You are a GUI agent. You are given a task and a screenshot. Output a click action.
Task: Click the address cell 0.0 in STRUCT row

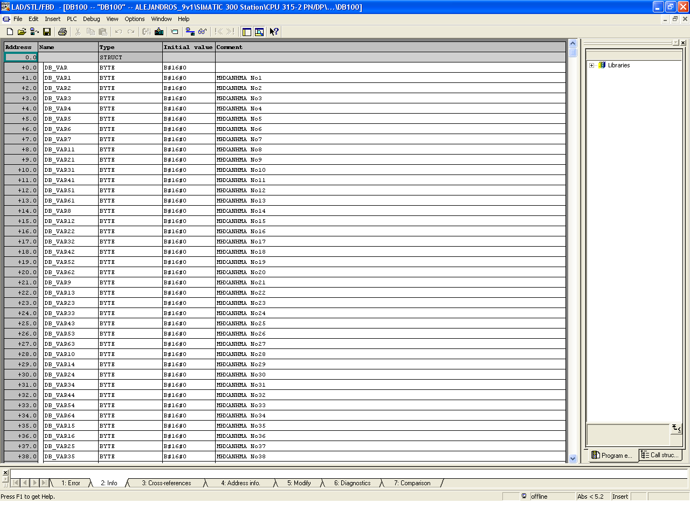(x=21, y=58)
